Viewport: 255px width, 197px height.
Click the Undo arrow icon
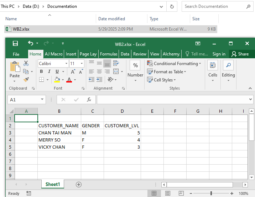31,43
